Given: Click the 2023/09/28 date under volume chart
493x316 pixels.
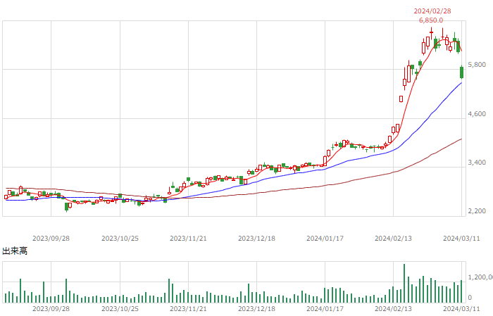Looking at the screenshot, I should point(51,309).
